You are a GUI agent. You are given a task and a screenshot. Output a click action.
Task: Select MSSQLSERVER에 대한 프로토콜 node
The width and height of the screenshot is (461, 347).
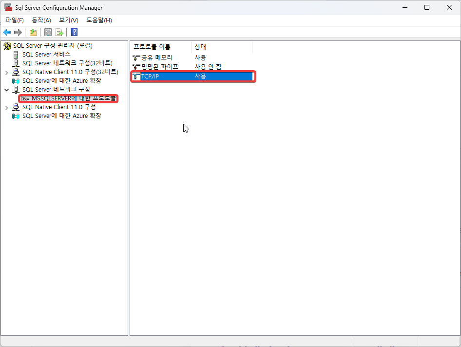(74, 98)
